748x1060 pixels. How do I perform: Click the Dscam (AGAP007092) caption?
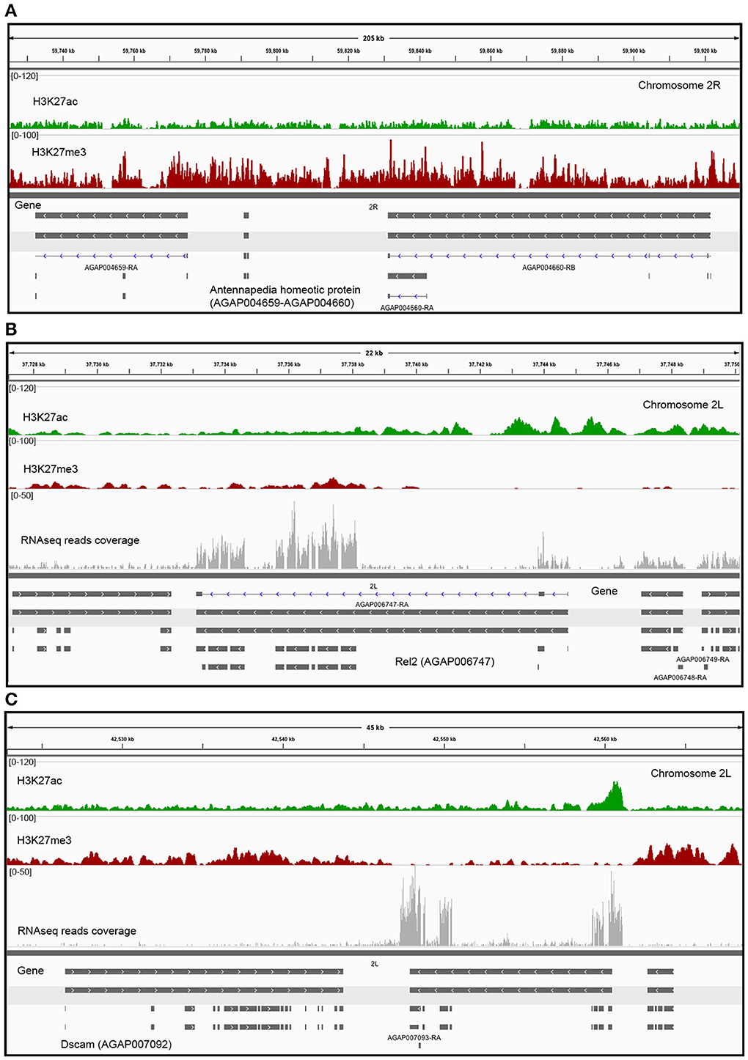click(117, 1044)
